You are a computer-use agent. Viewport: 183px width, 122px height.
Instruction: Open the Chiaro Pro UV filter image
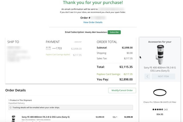coord(160,92)
